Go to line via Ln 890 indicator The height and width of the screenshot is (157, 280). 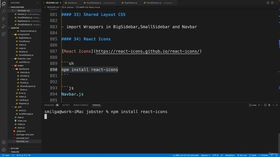point(185,155)
